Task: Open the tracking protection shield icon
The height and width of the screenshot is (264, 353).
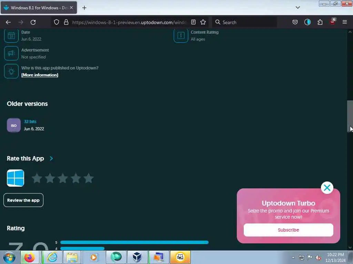Action: (x=57, y=22)
